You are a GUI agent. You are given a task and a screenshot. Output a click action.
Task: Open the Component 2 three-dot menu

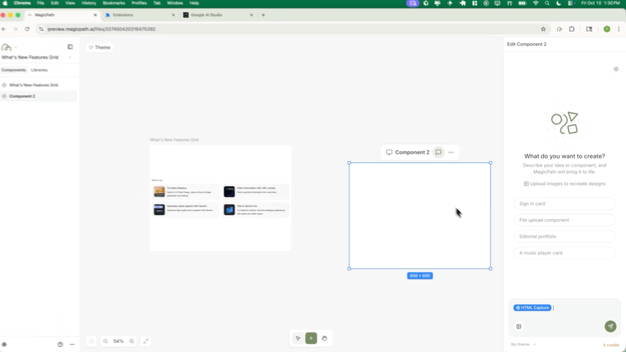click(x=451, y=153)
